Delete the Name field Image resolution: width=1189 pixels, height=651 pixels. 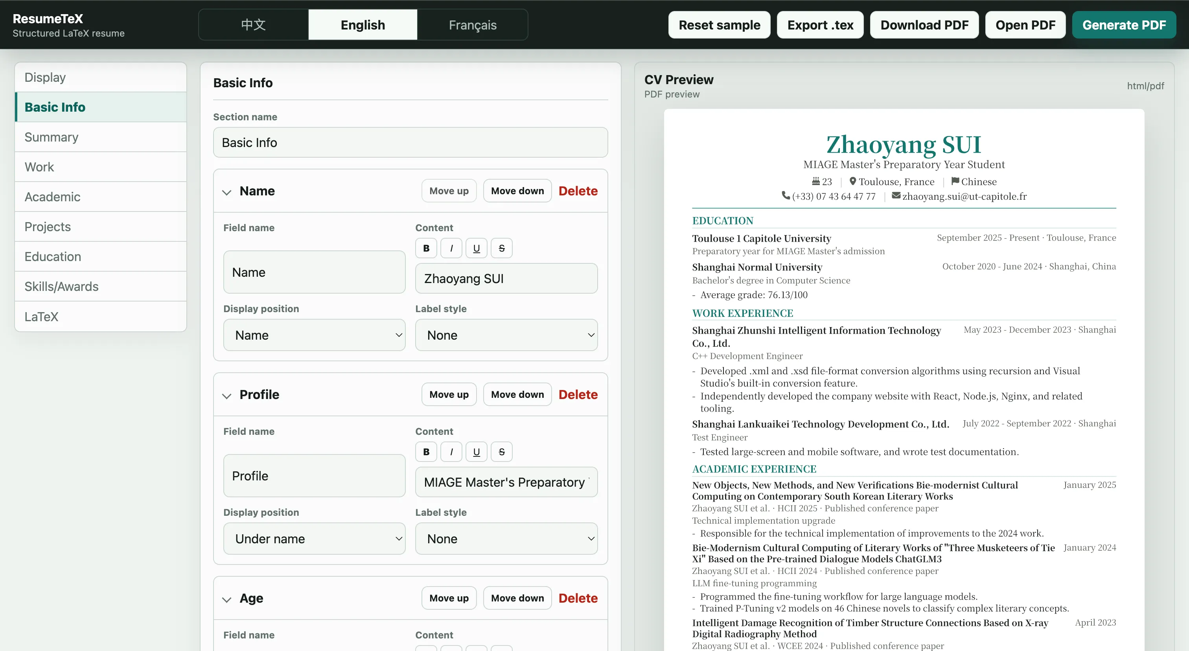tap(578, 191)
